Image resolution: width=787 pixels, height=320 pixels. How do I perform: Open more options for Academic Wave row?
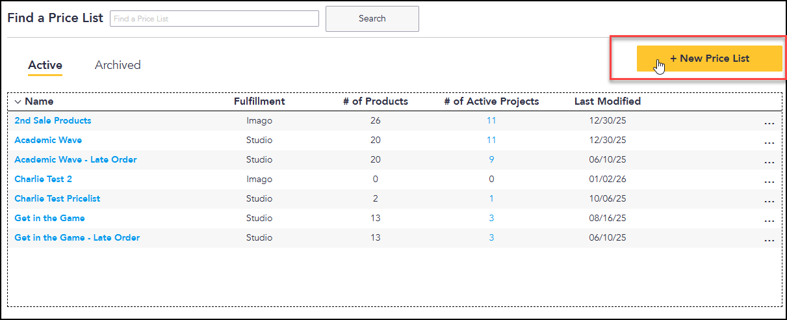tap(769, 142)
